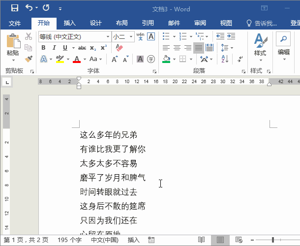300x246 pixels.
Task: Open the underline style dropdown arrow
Action: (x=73, y=48)
